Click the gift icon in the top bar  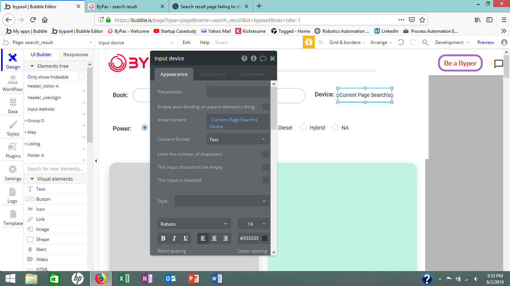[308, 42]
